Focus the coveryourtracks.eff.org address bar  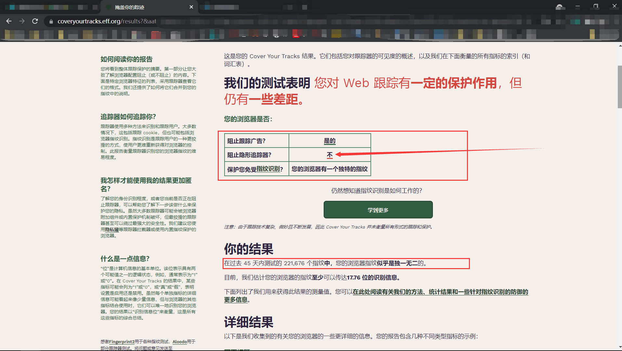(x=107, y=21)
